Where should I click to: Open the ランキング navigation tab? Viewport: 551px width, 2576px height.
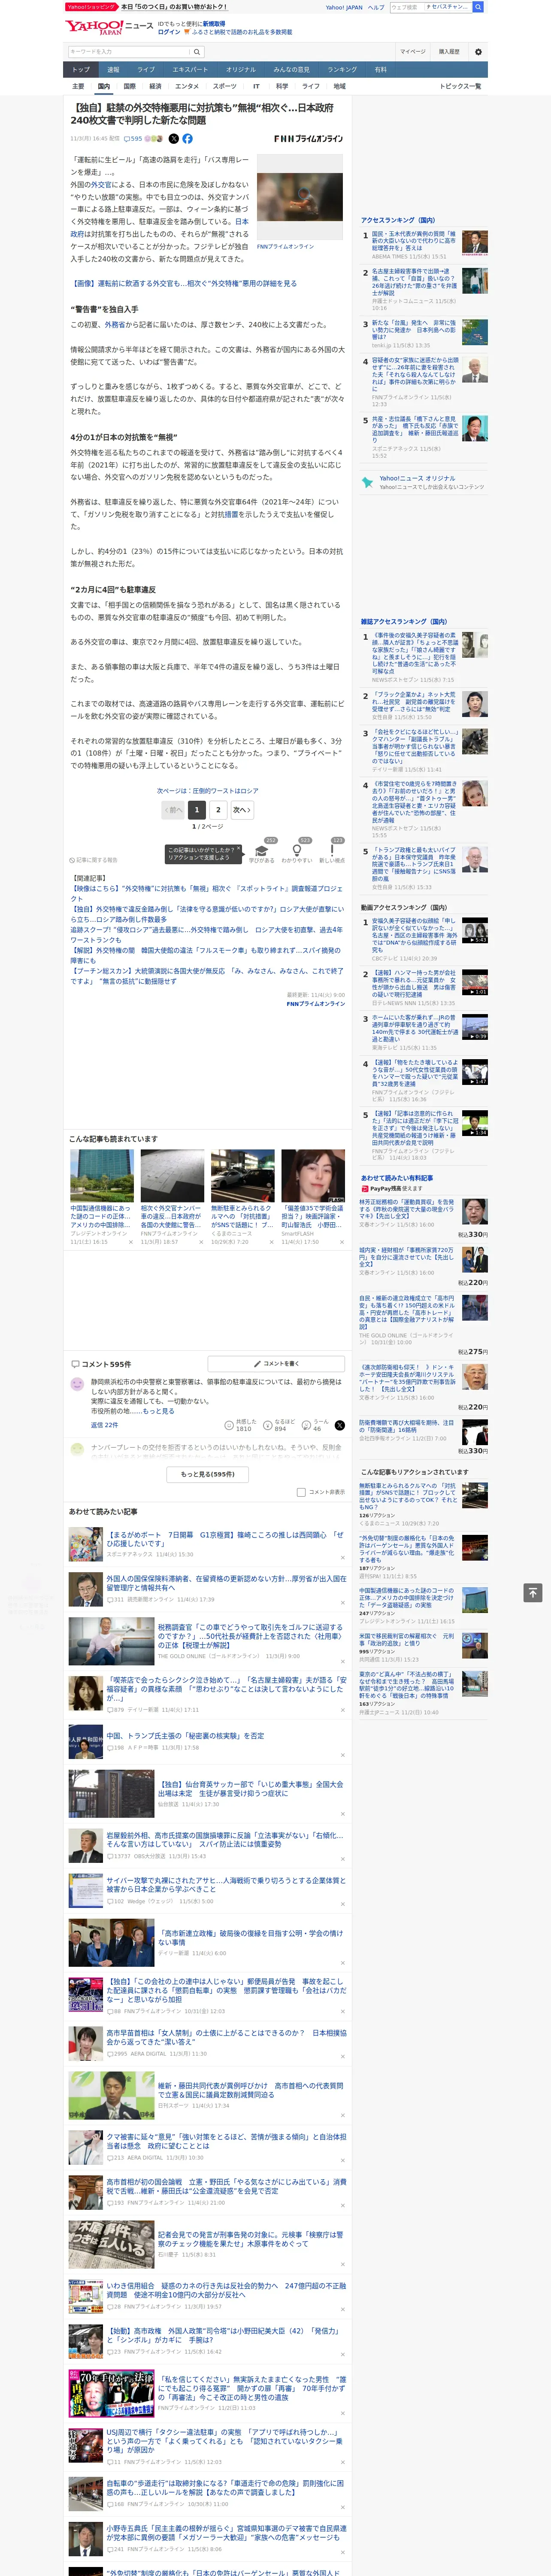pyautogui.click(x=342, y=70)
